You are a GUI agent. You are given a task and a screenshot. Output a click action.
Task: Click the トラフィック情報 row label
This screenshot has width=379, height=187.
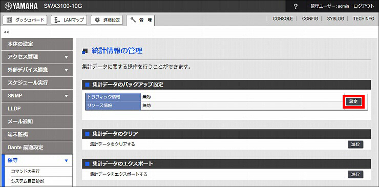113,97
